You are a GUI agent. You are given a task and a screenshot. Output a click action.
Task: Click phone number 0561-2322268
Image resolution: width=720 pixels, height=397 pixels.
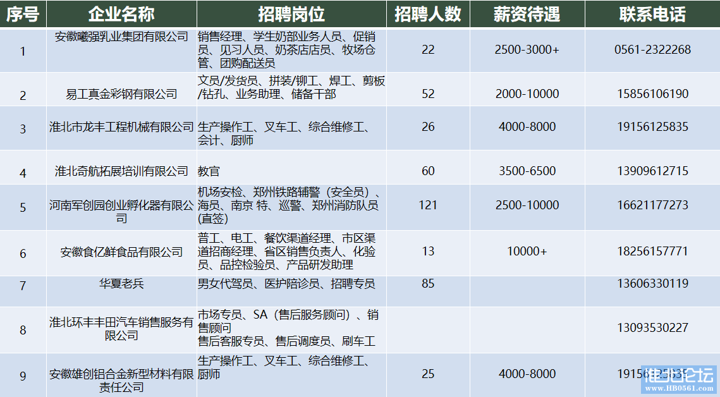click(x=652, y=49)
